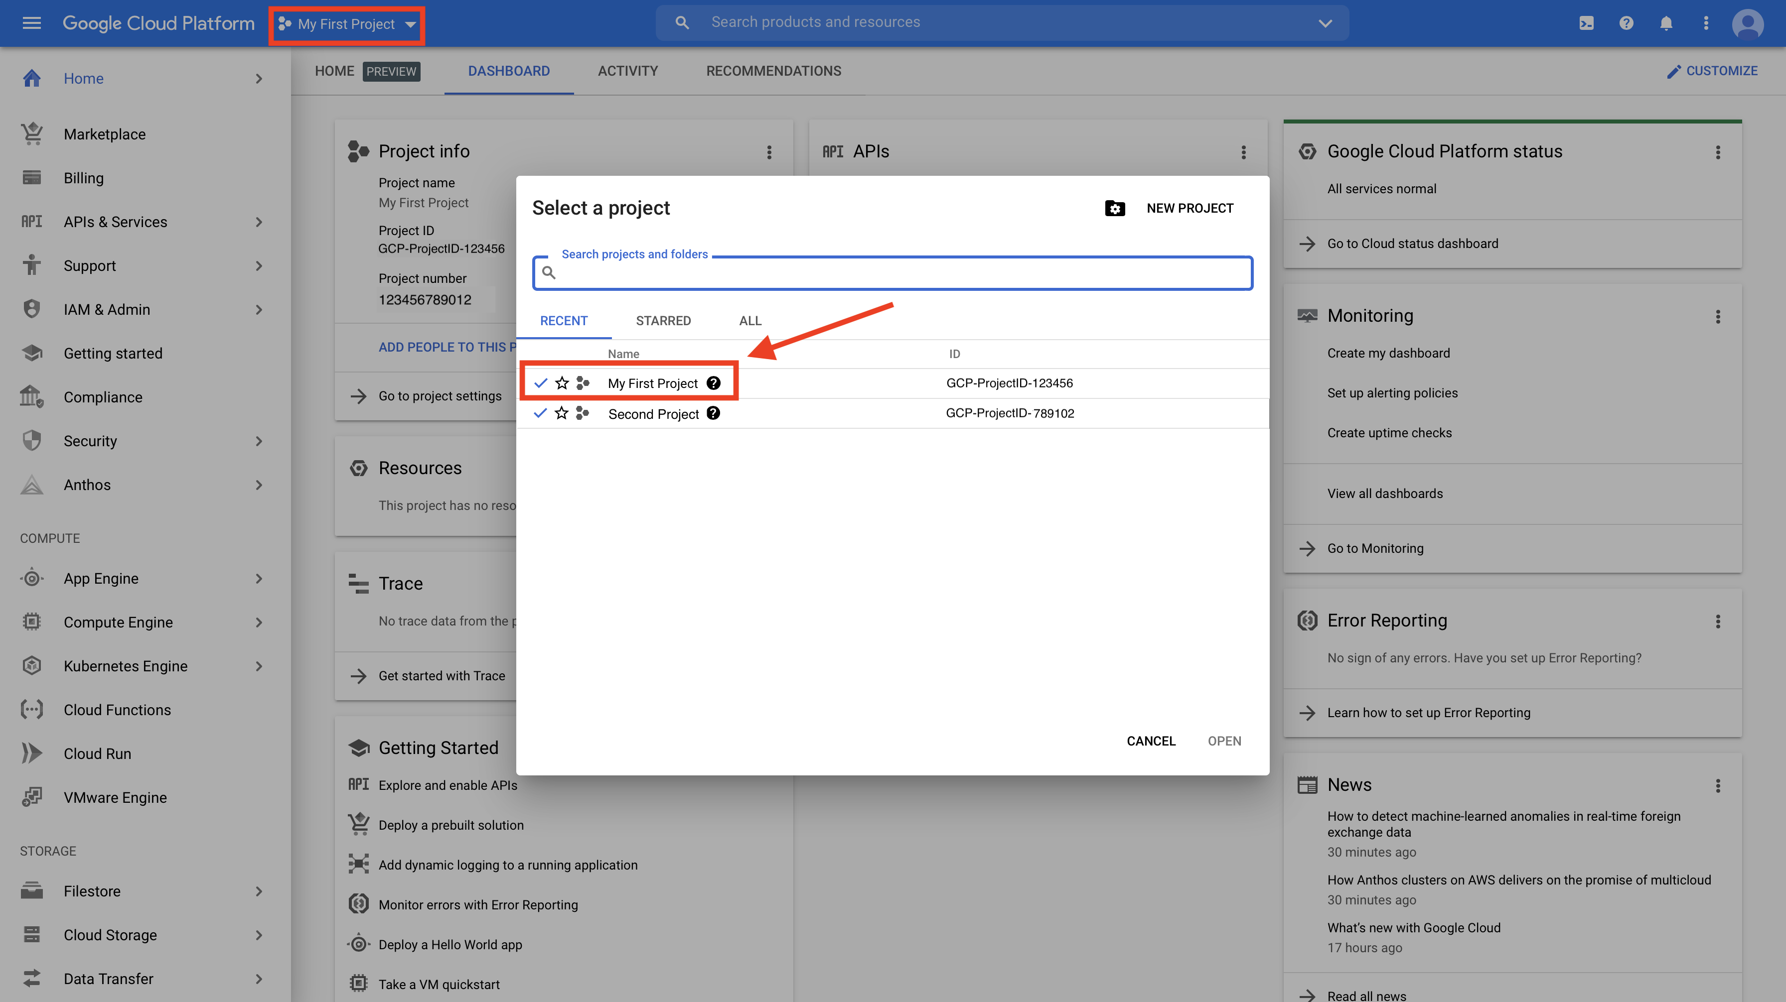Click the Cloud Storage icon in sidebar
Screen dimensions: 1786x1002
pyautogui.click(x=32, y=934)
